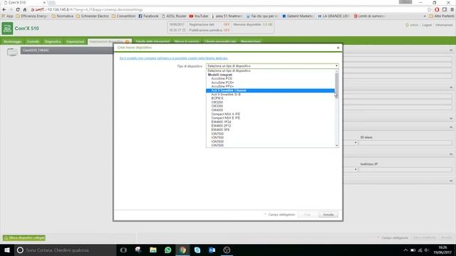The width and height of the screenshot is (456, 256).
Task: Open the Apps shortcut in the bookmarks bar
Action: (8, 16)
